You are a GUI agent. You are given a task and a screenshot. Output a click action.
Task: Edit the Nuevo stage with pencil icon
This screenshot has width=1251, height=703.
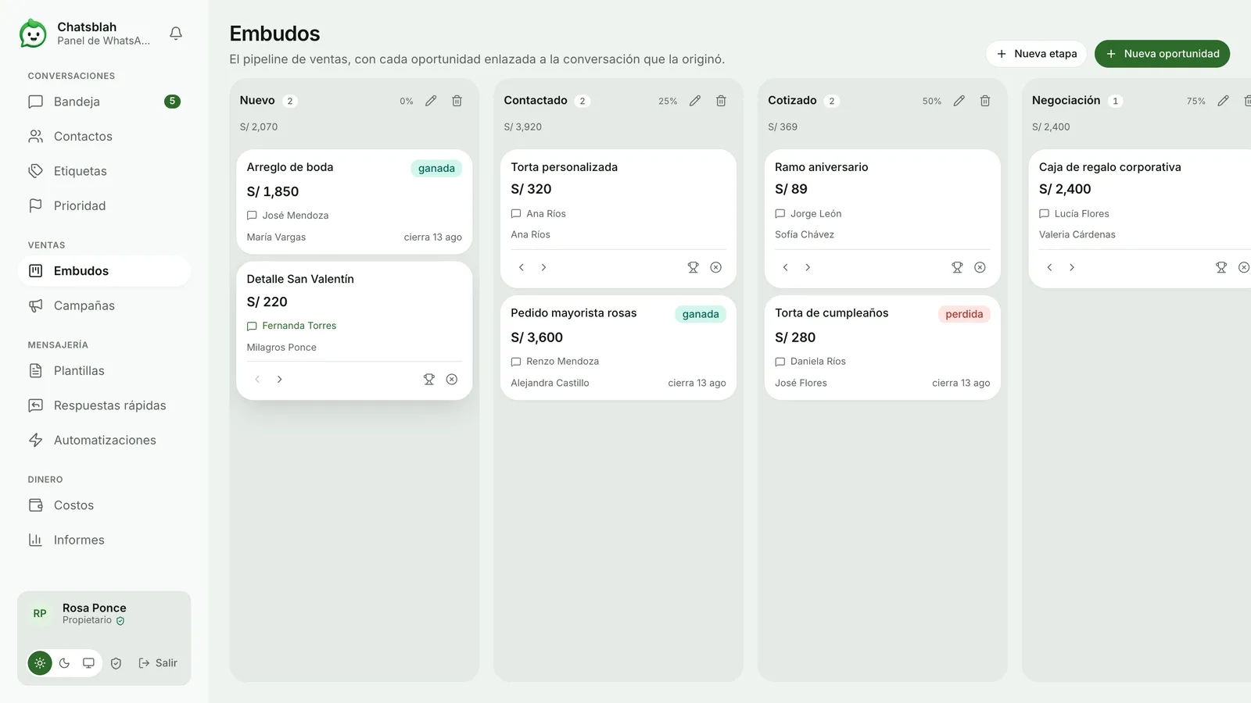(431, 101)
